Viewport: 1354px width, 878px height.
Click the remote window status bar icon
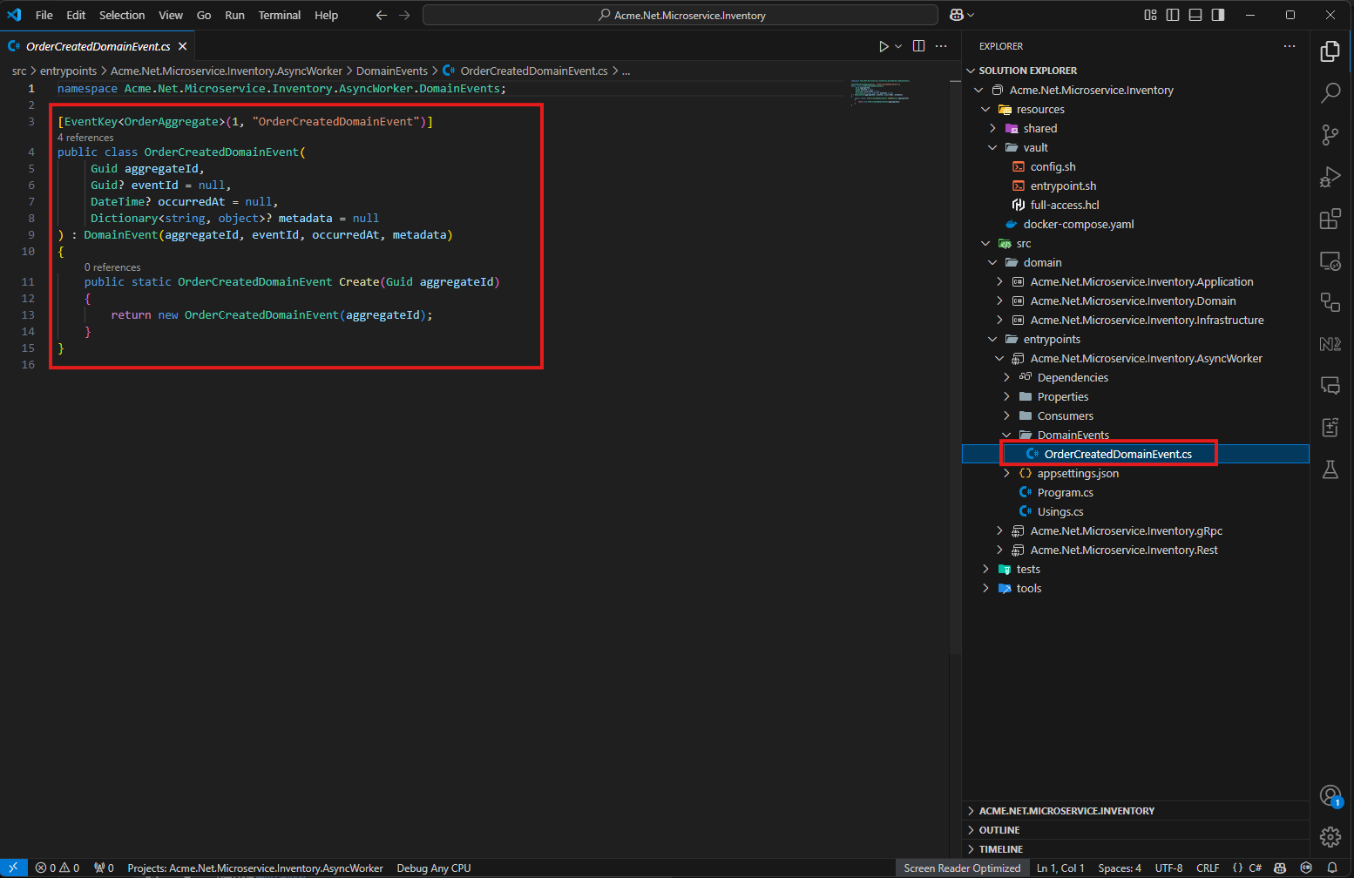tap(13, 868)
